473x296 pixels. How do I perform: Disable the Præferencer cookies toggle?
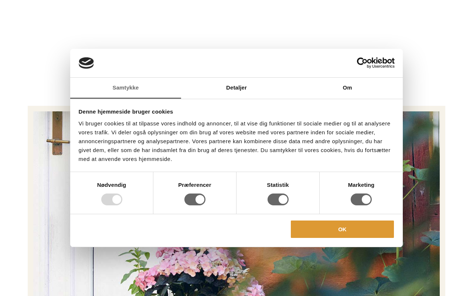pyautogui.click(x=195, y=199)
